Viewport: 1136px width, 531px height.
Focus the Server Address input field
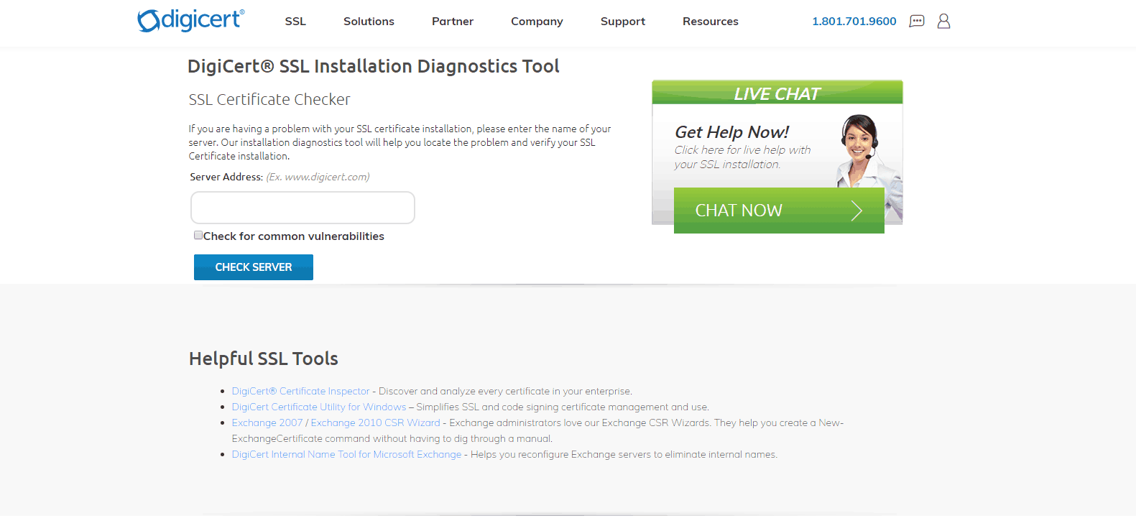(x=303, y=208)
